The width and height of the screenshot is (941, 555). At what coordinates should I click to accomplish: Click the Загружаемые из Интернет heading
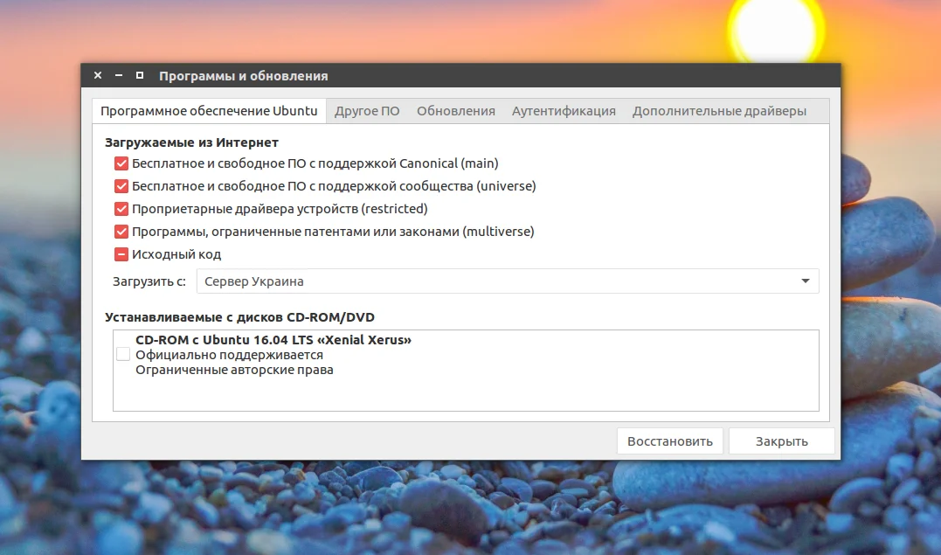point(191,142)
